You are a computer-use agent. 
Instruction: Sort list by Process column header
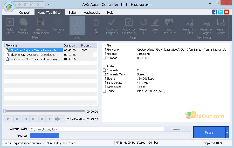click(x=87, y=45)
